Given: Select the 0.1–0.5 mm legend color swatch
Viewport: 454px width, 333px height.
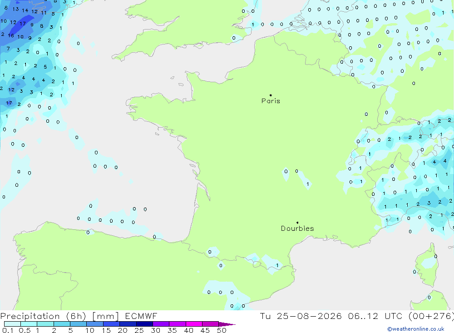Looking at the screenshot, I should click(x=12, y=324).
